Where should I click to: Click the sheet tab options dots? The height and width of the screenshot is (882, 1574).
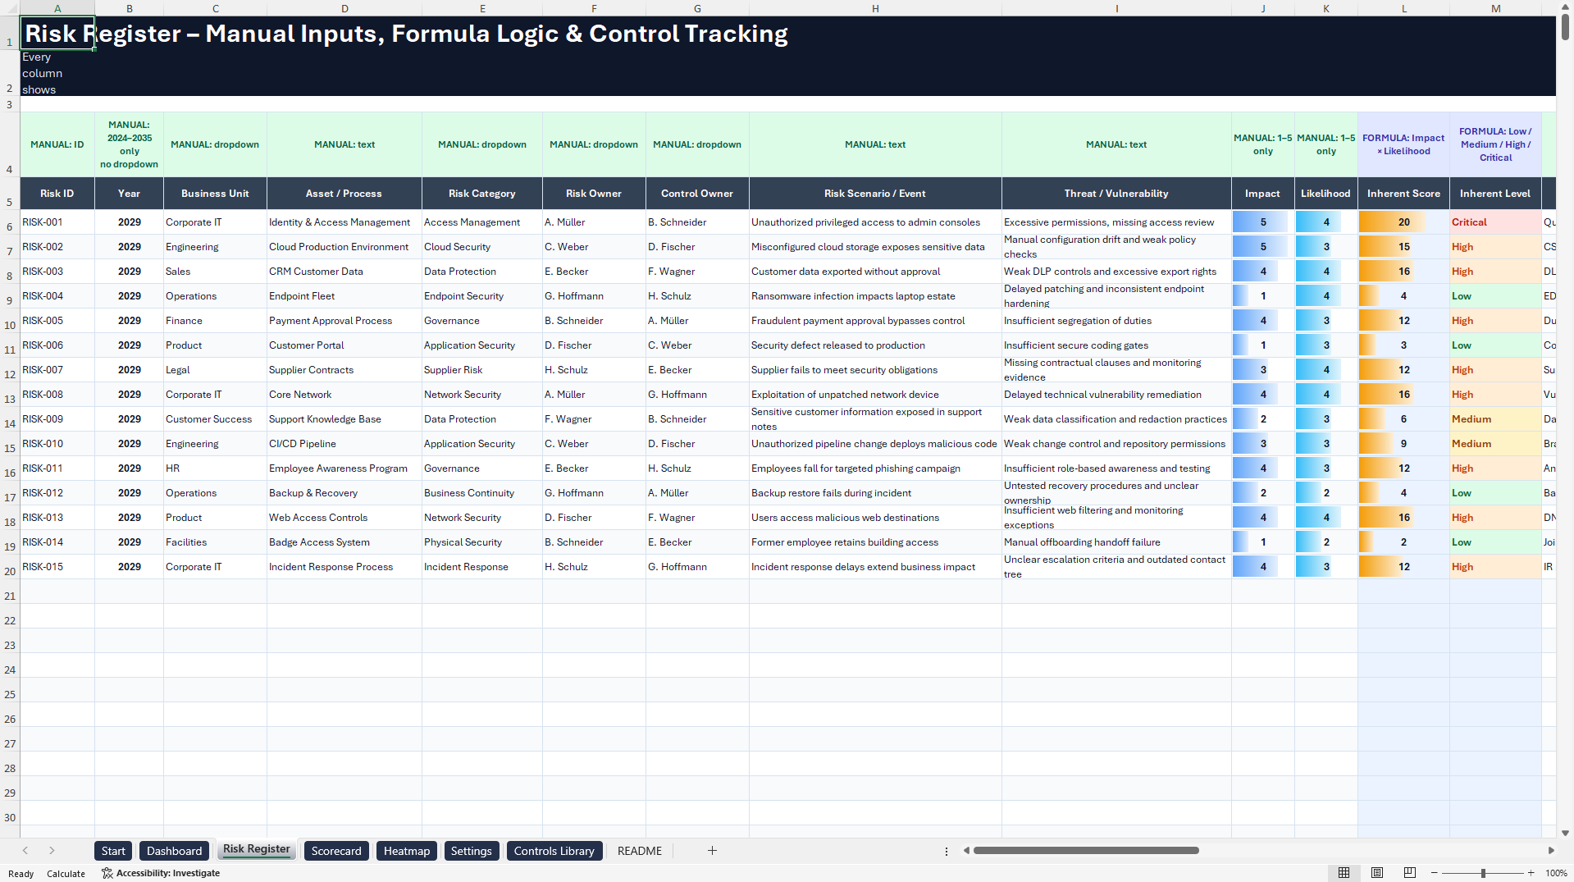[947, 851]
